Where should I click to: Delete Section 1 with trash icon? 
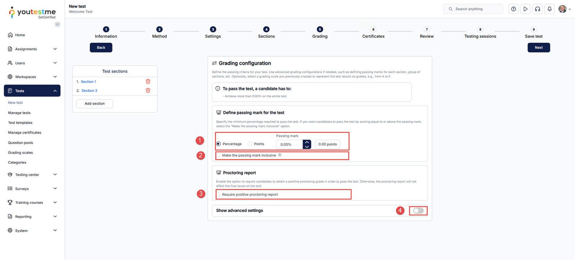pos(148,82)
